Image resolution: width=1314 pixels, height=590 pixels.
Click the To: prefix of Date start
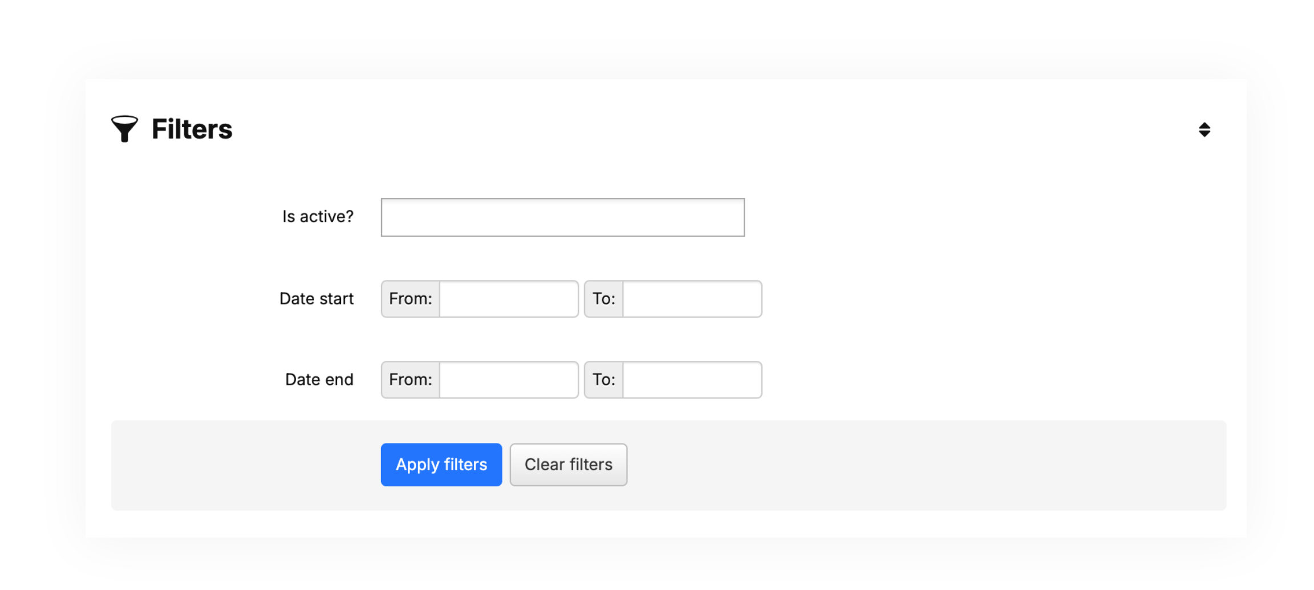[603, 299]
